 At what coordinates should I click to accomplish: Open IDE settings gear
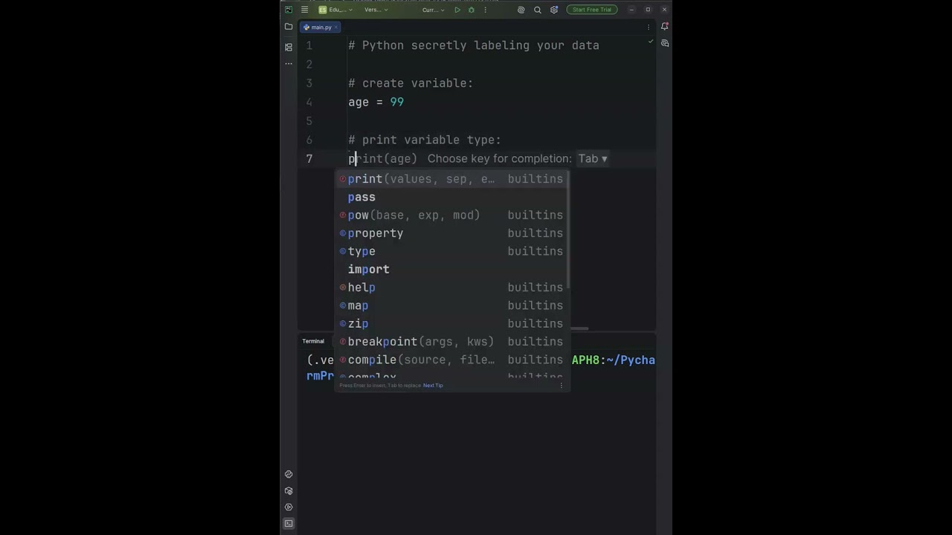(554, 10)
